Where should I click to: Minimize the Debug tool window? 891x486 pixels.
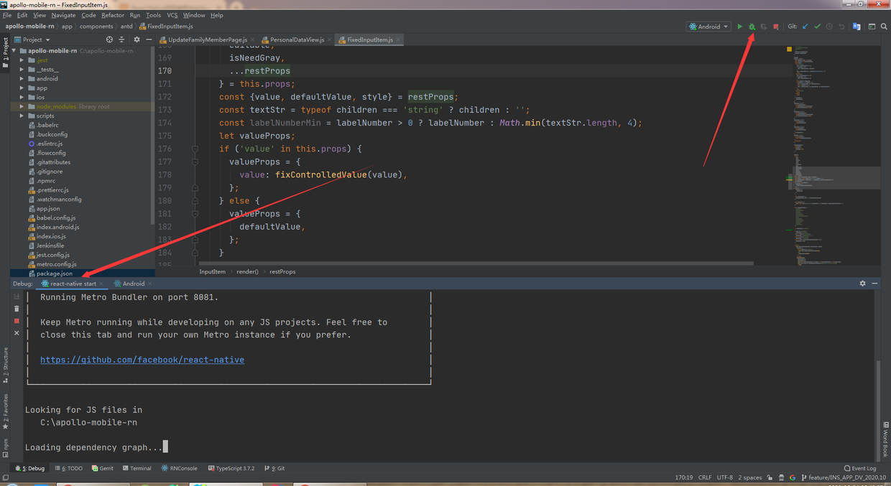point(874,284)
